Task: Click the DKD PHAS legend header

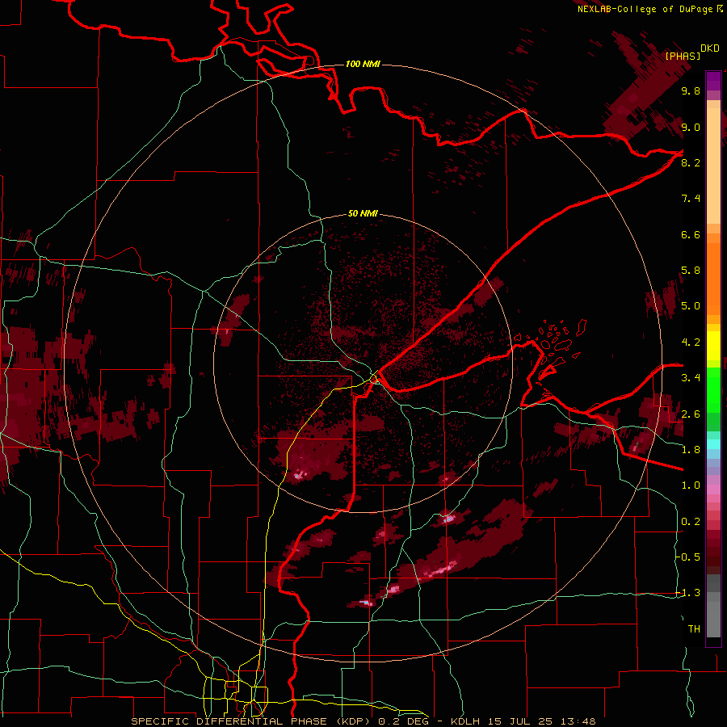Action: coord(691,52)
